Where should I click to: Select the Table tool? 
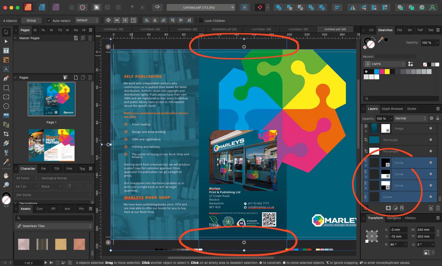tap(6, 60)
